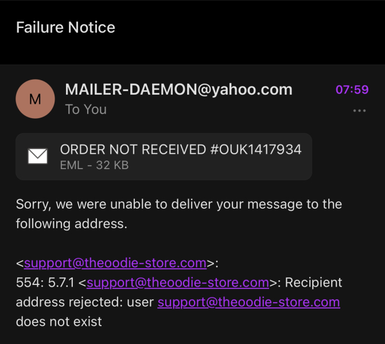Expand the To You recipient details
Image resolution: width=385 pixels, height=344 pixels.
(85, 109)
